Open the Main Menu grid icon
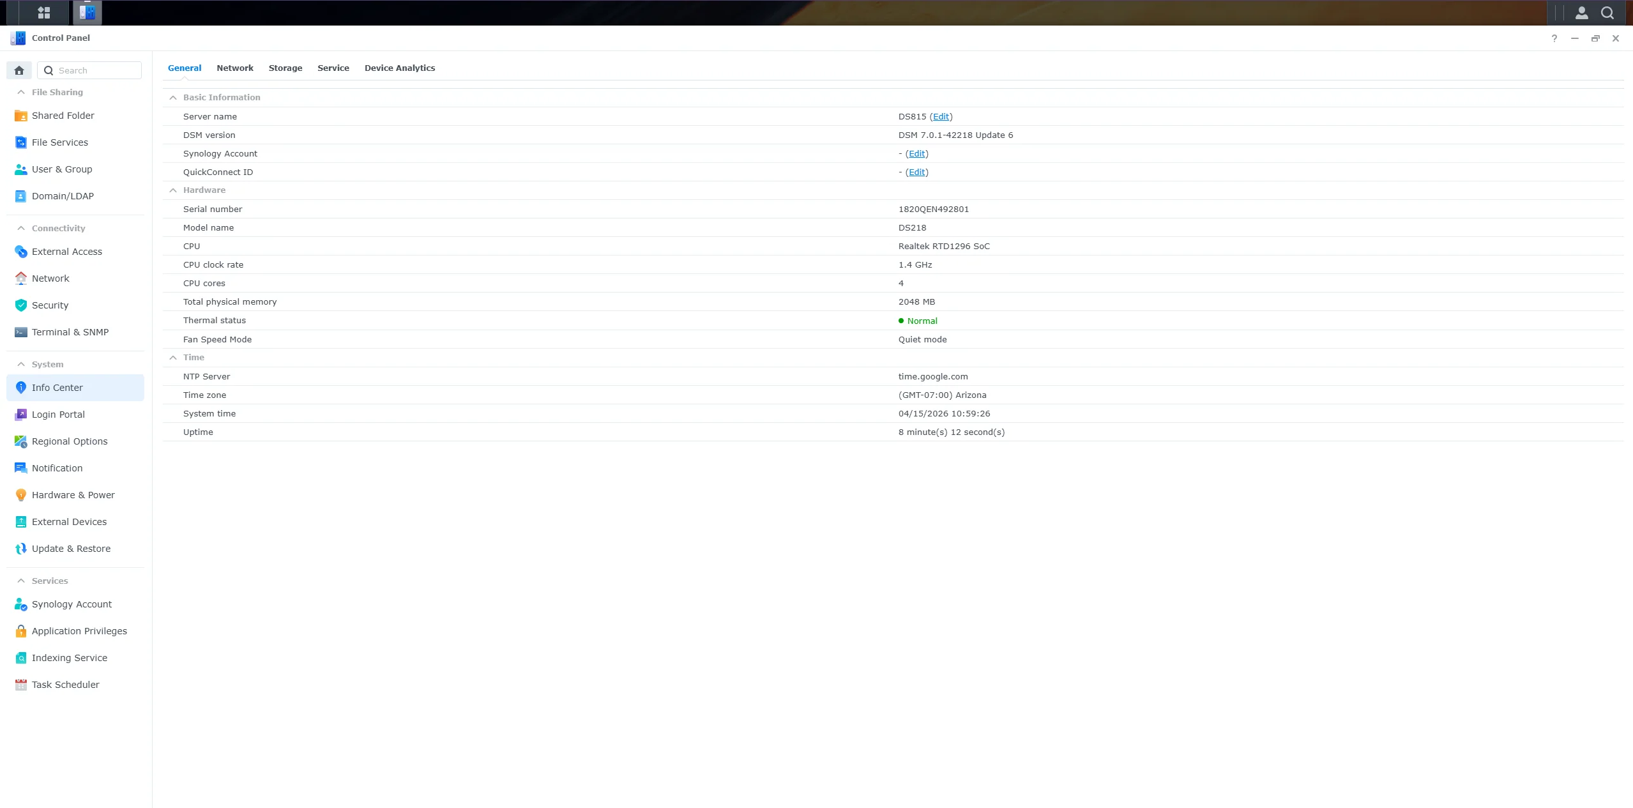 click(44, 13)
